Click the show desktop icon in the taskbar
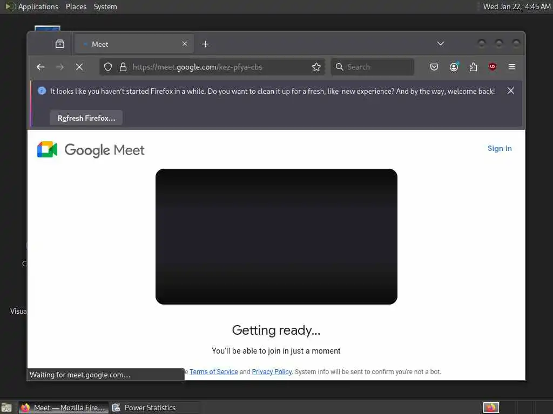Viewport: 553px width, 414px height. point(6,408)
